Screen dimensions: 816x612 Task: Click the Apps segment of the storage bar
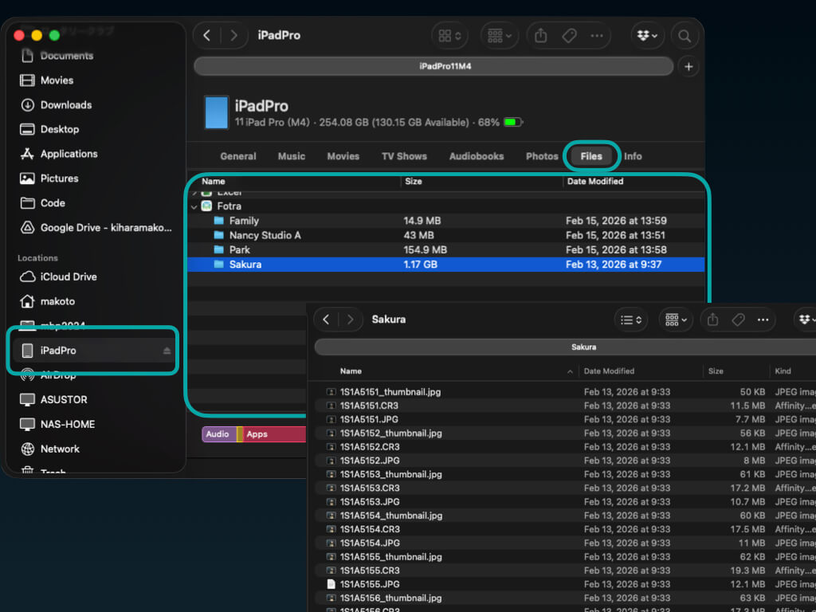[x=271, y=434]
